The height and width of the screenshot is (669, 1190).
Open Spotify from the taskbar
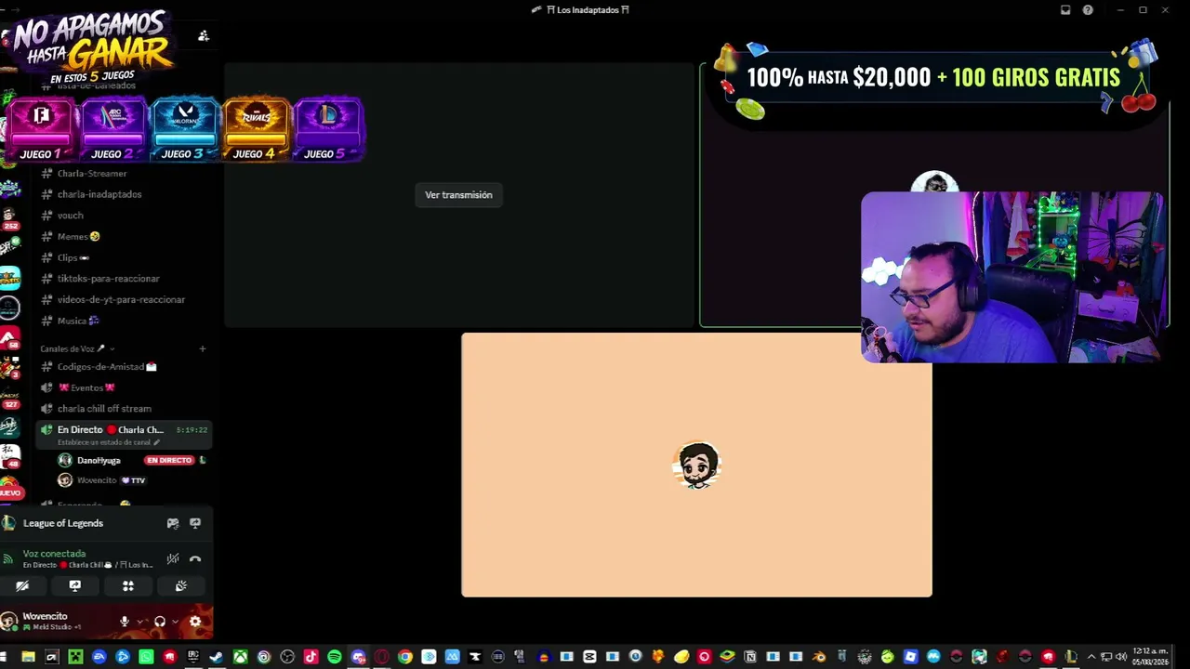(x=335, y=657)
